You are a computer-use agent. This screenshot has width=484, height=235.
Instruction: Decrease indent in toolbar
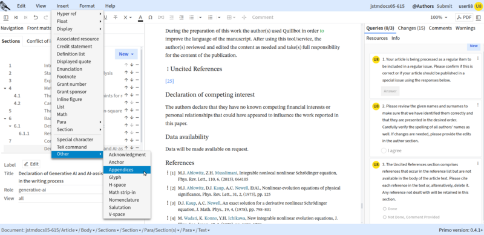[171, 18]
